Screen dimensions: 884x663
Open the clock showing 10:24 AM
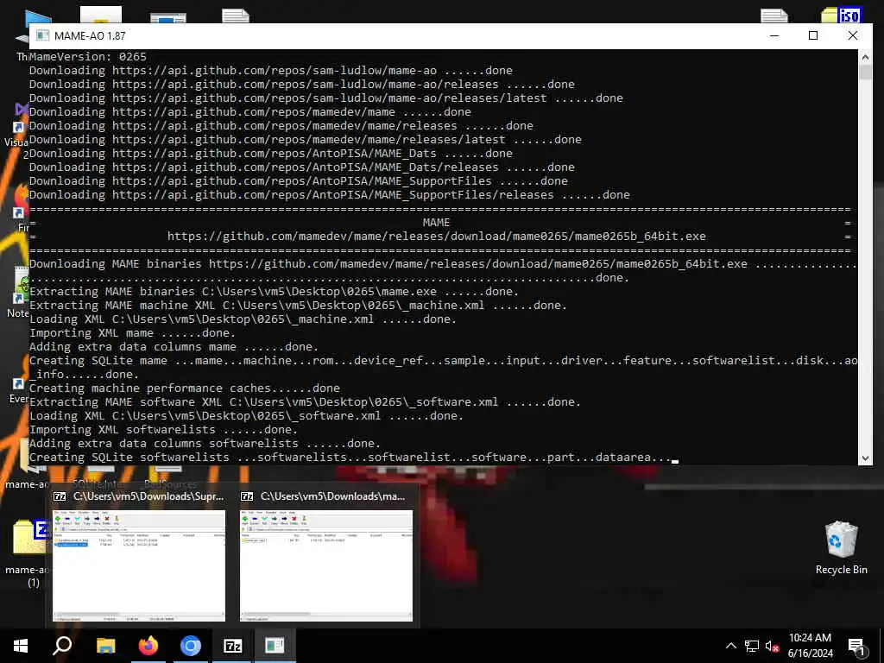point(810,638)
